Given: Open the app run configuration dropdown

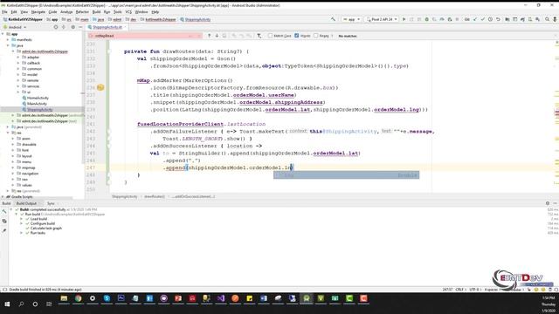Looking at the screenshot, I should tap(351, 19).
